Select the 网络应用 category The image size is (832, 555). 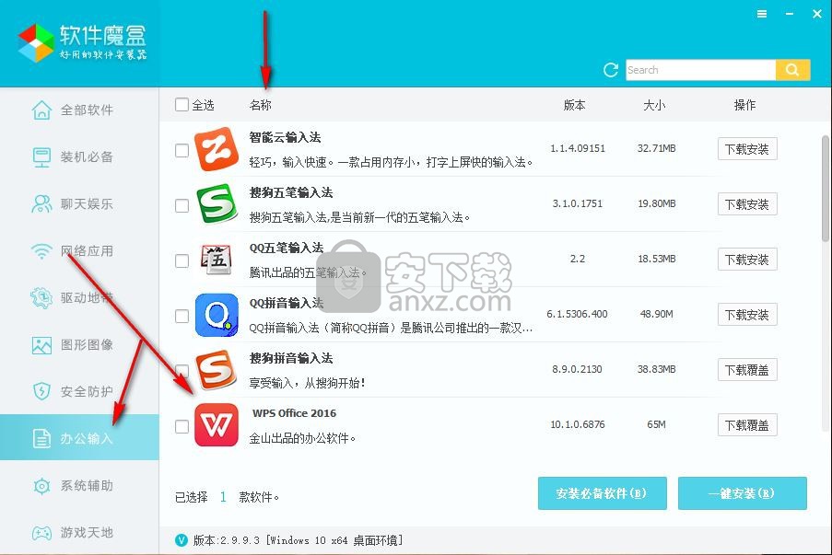[x=79, y=250]
